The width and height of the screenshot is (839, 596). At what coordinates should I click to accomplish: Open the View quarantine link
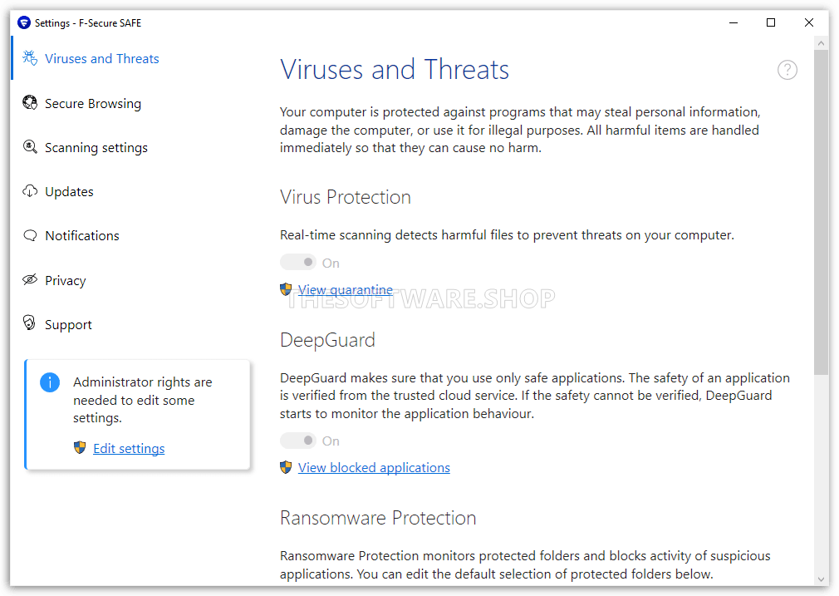[x=345, y=290]
